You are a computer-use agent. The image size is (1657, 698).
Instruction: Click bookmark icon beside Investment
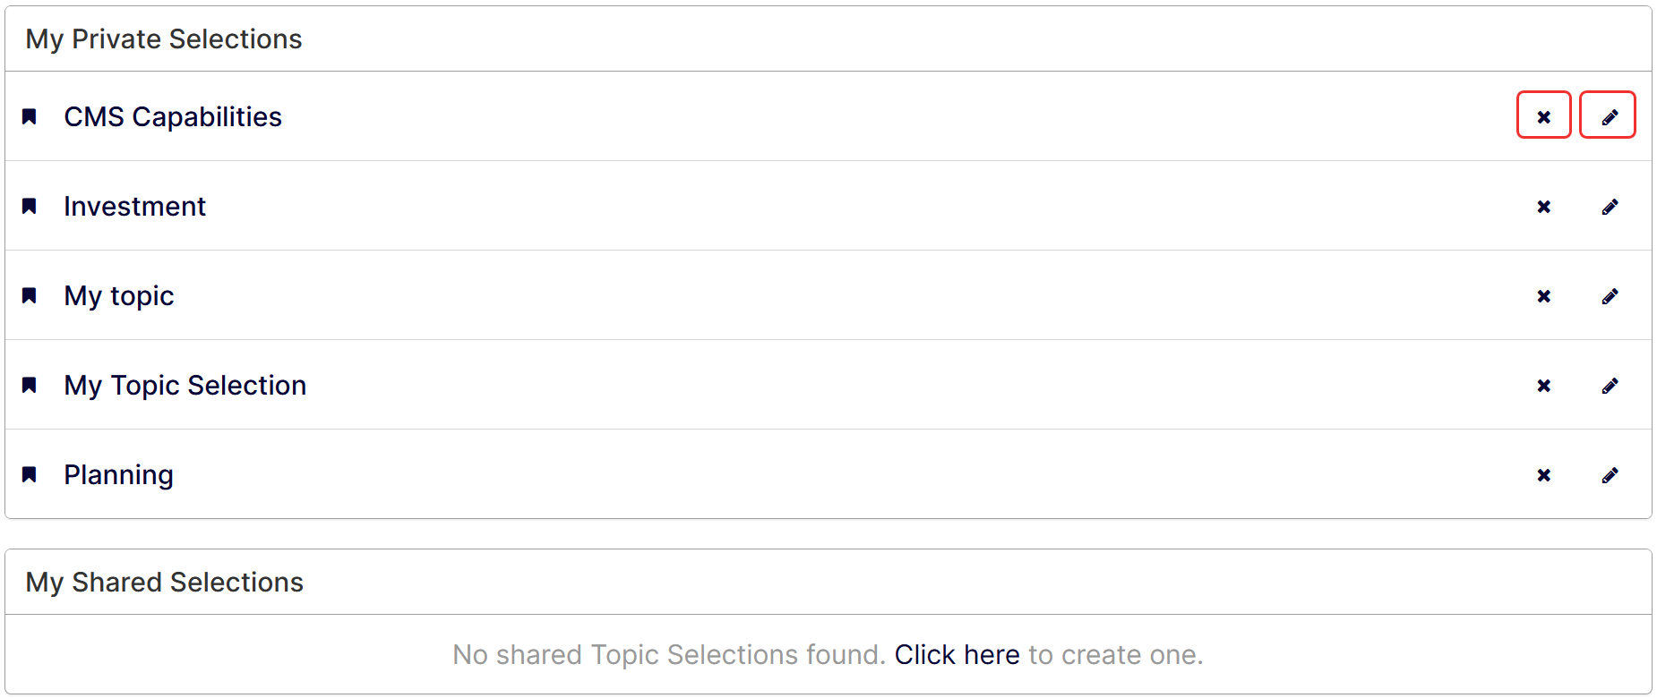click(x=30, y=207)
